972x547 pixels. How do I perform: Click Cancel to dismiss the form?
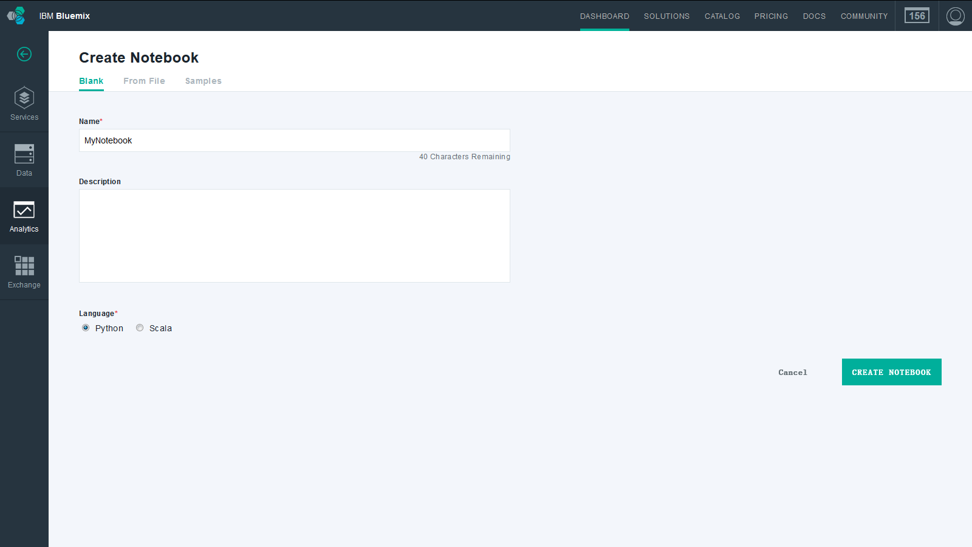792,372
